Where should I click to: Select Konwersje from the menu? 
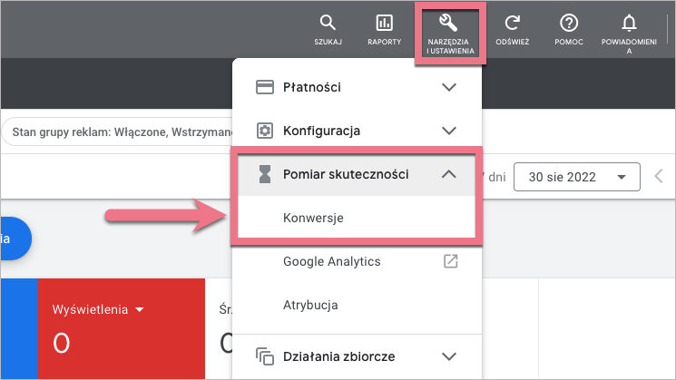[x=313, y=219]
